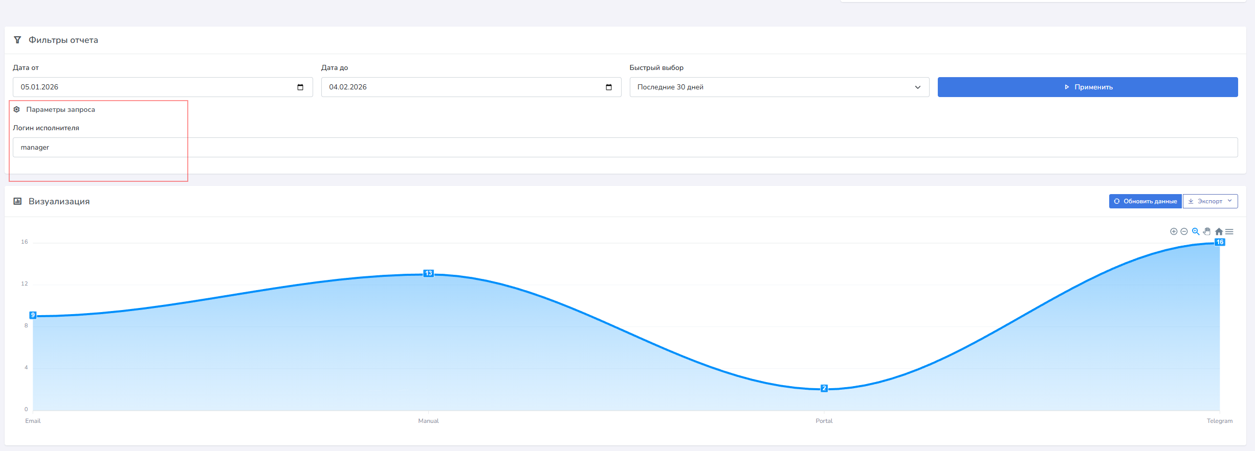Click the chart zoom out minus icon
This screenshot has height=451, width=1255.
pyautogui.click(x=1184, y=231)
